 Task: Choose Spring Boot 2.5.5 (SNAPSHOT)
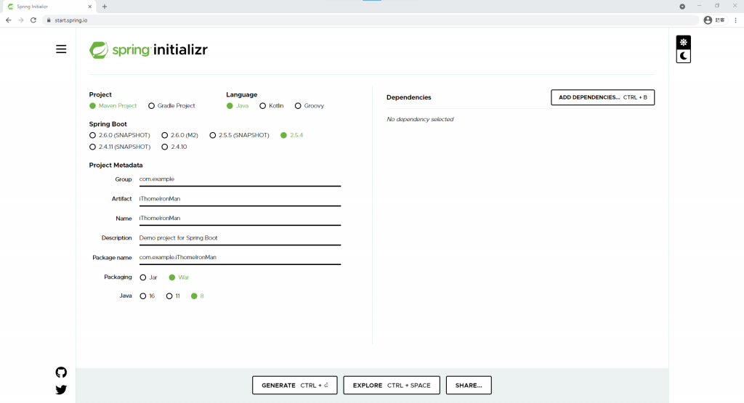[239, 135]
